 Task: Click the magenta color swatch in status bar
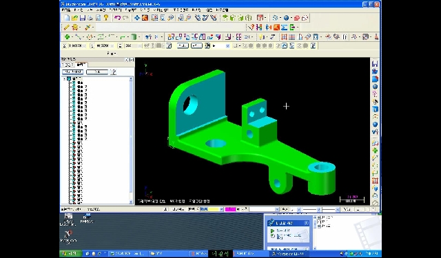(x=231, y=209)
